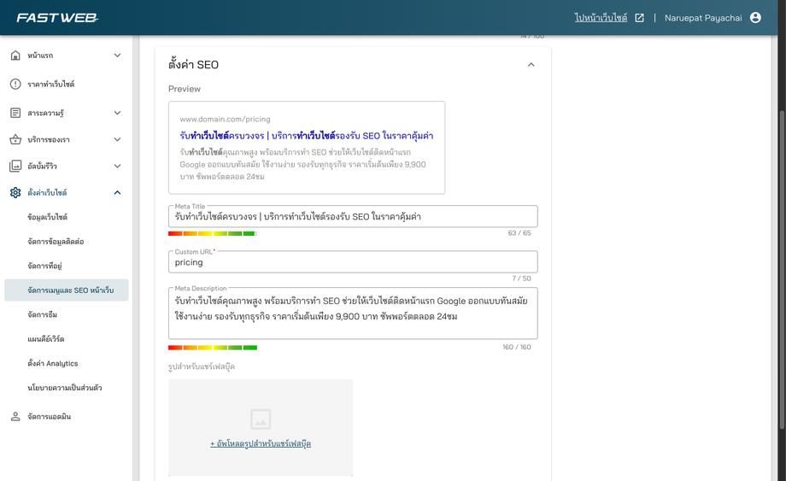Go to จัดการธีม in the sidebar
The image size is (786, 481).
42,314
